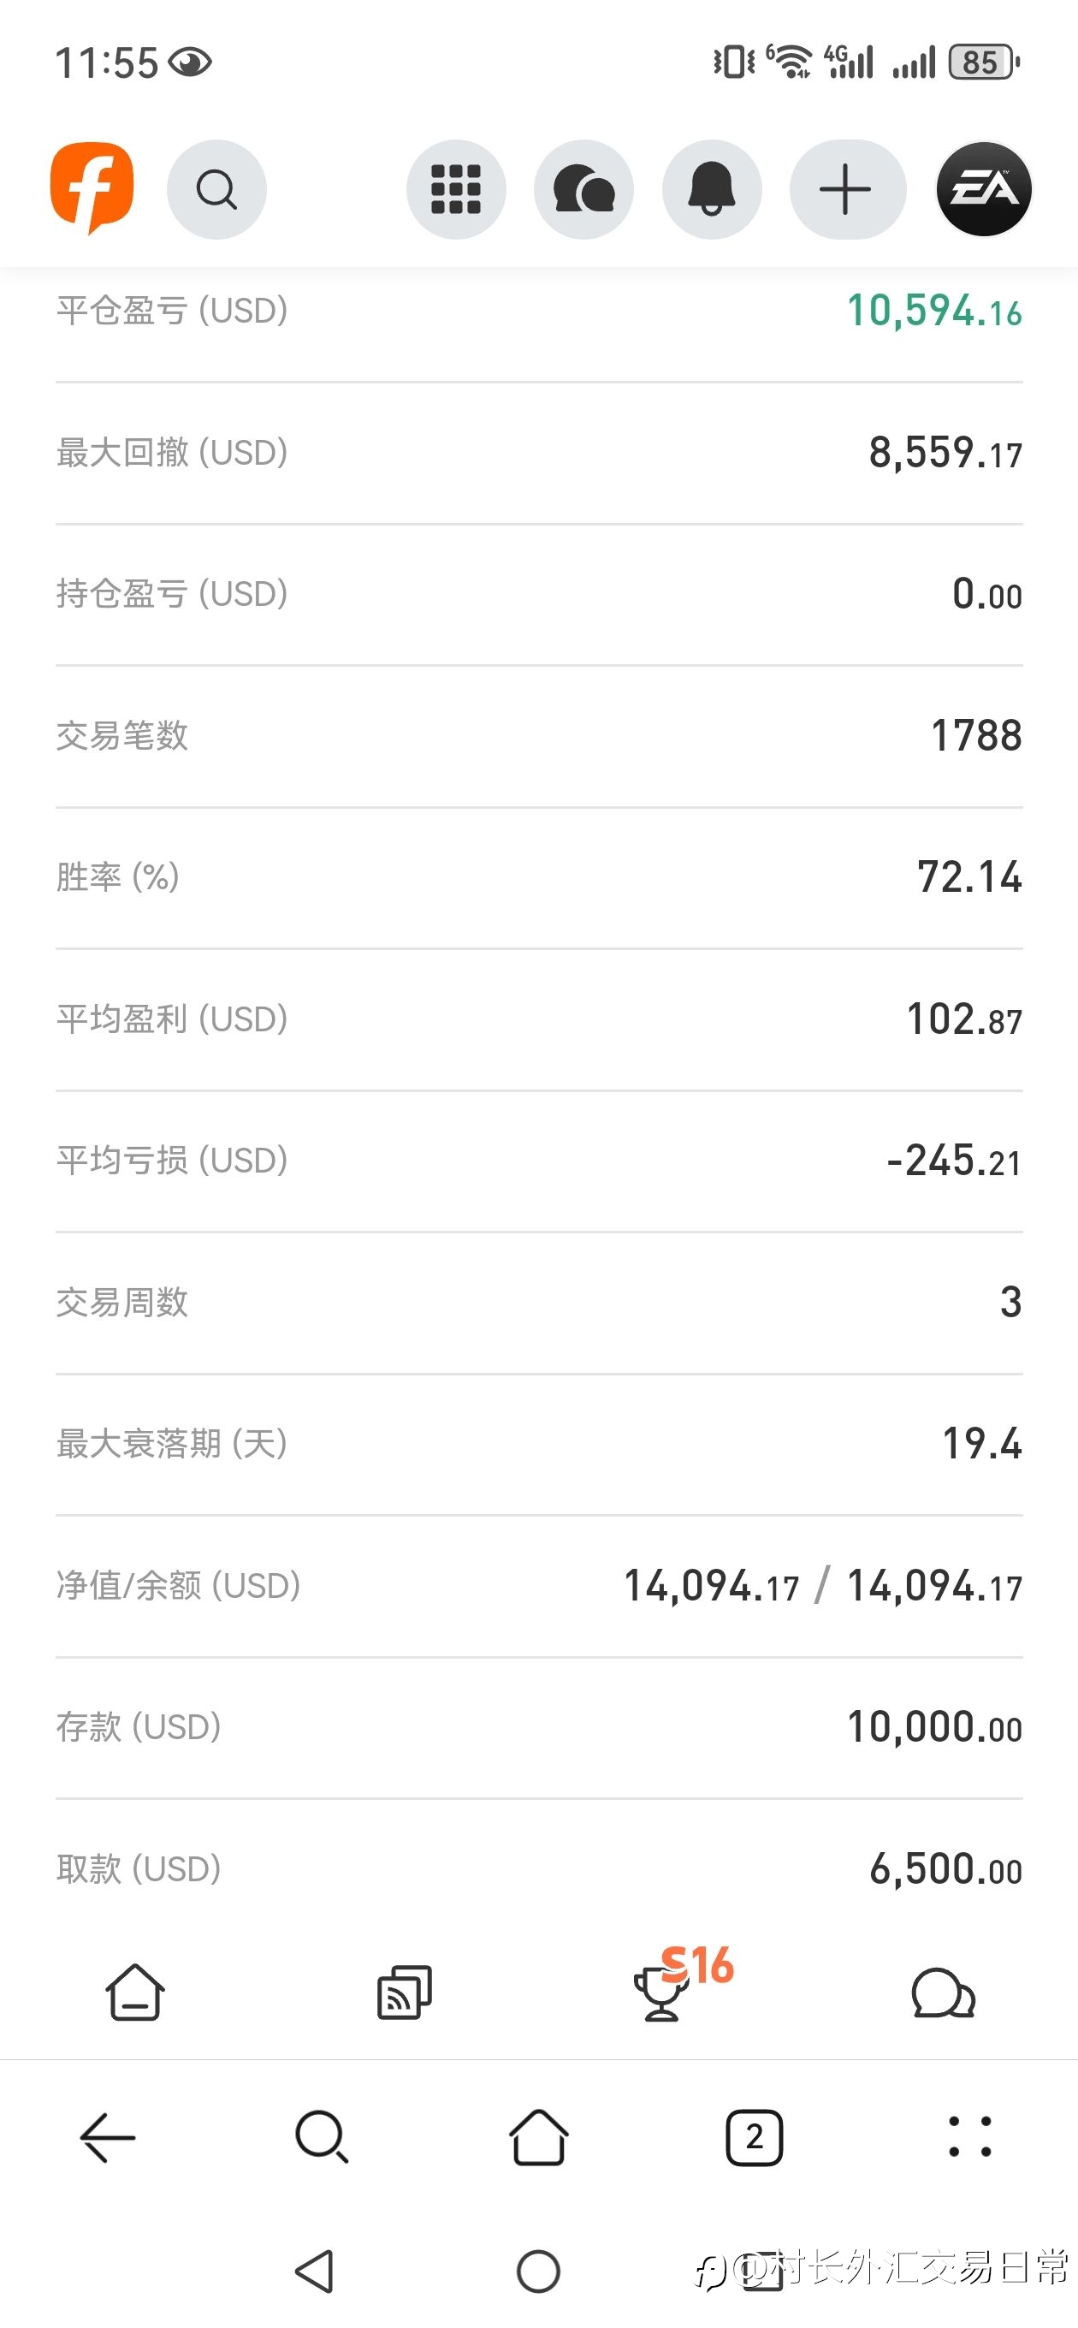The height and width of the screenshot is (2328, 1078).
Task: Open the S16 trophy contest tab
Action: (682, 1983)
